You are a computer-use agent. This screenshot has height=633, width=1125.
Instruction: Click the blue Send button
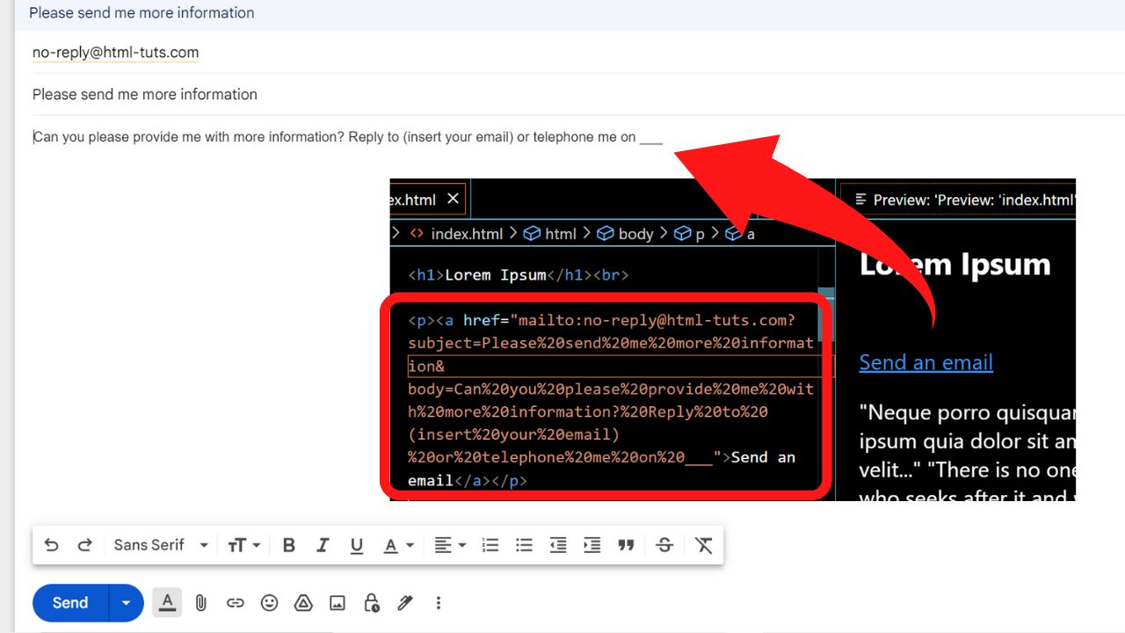[x=70, y=603]
